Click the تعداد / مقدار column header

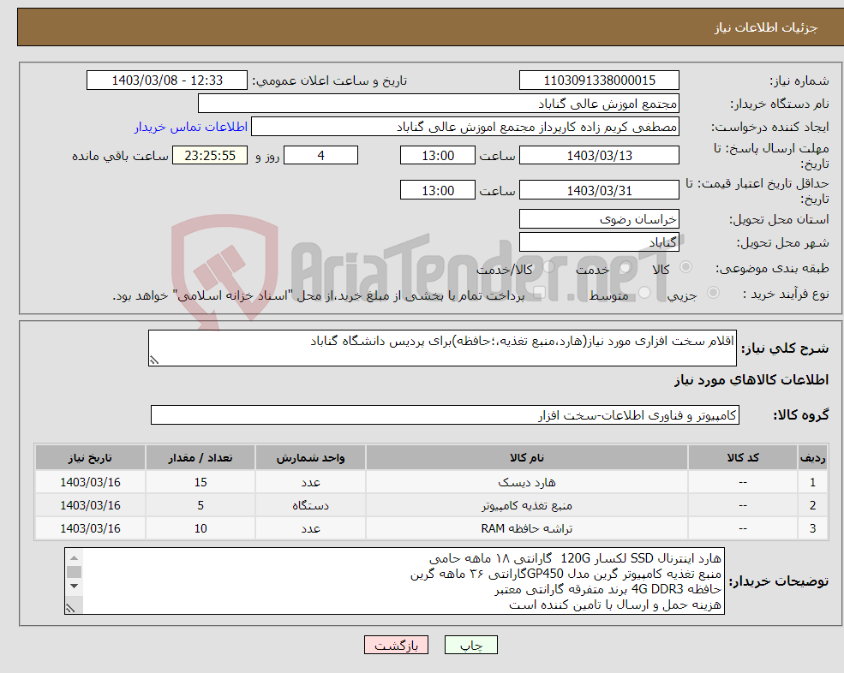[201, 458]
